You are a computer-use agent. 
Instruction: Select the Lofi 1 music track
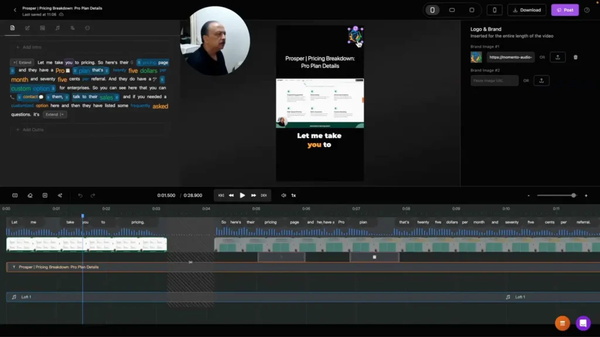303,297
